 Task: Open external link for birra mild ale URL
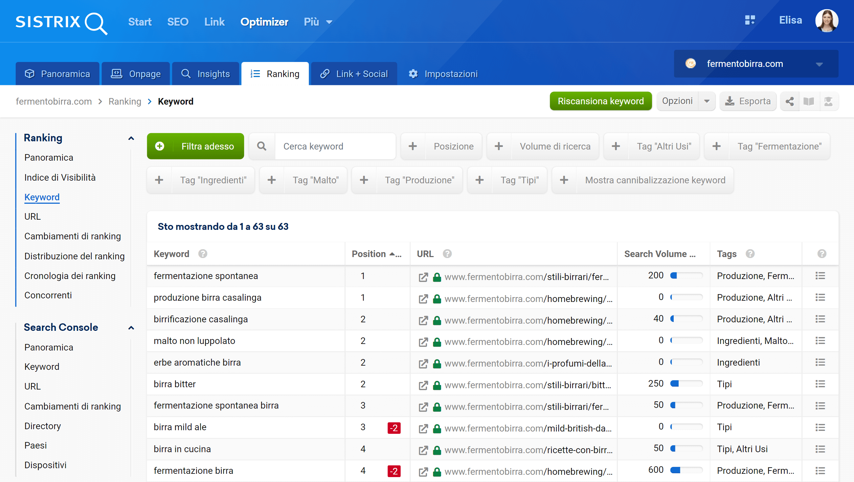tap(423, 428)
